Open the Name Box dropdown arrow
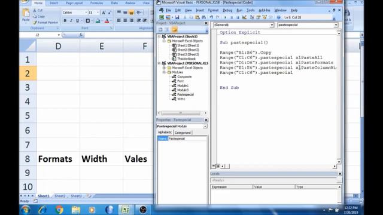The image size is (383, 215). tap(59, 35)
